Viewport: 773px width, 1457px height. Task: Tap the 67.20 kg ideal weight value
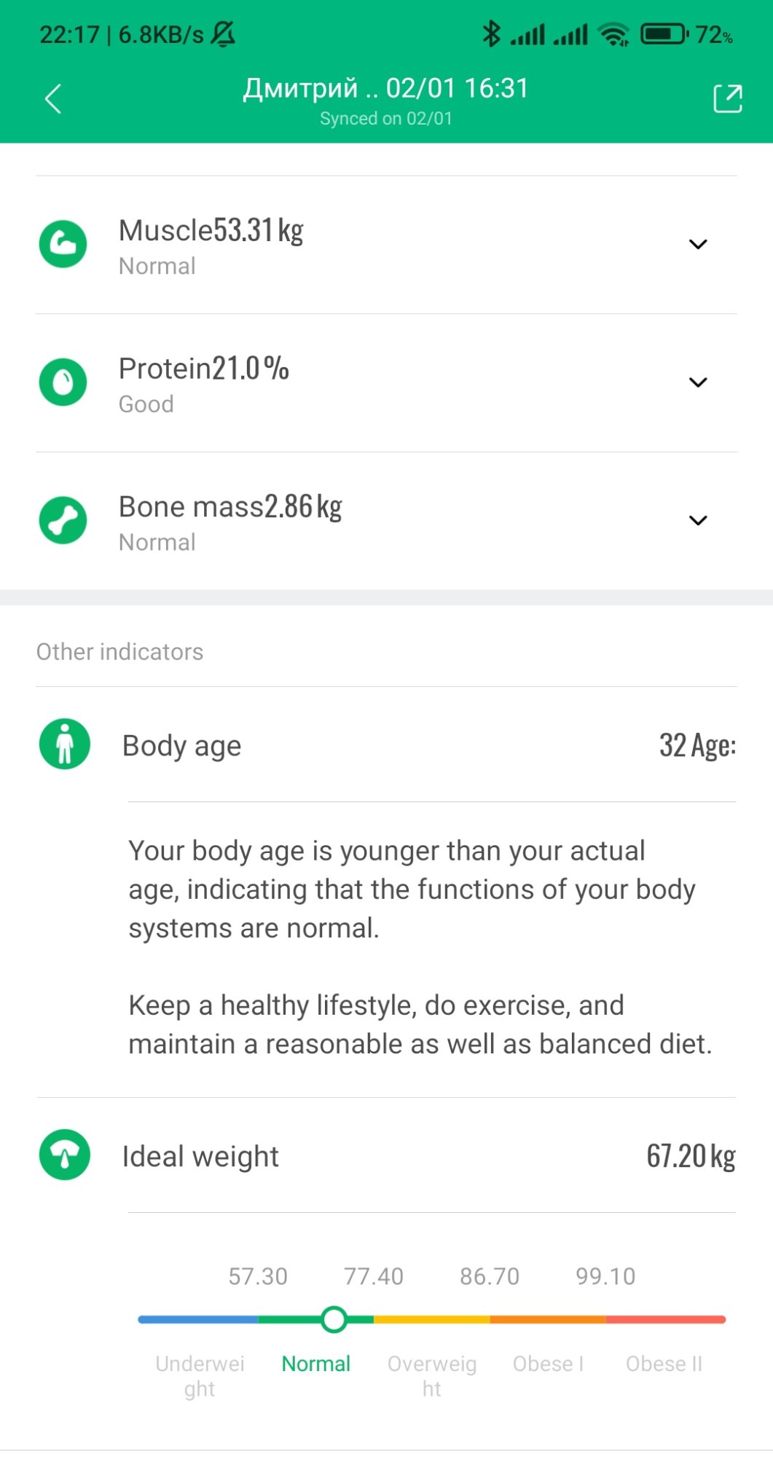coord(690,1157)
